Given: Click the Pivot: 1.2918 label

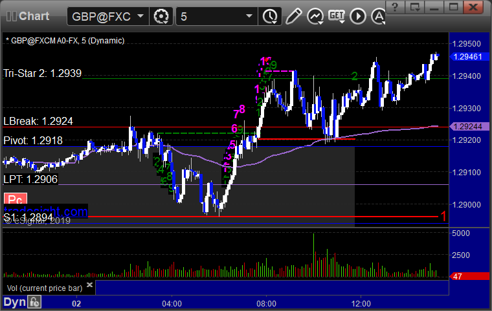Looking at the screenshot, I should pyautogui.click(x=33, y=140).
